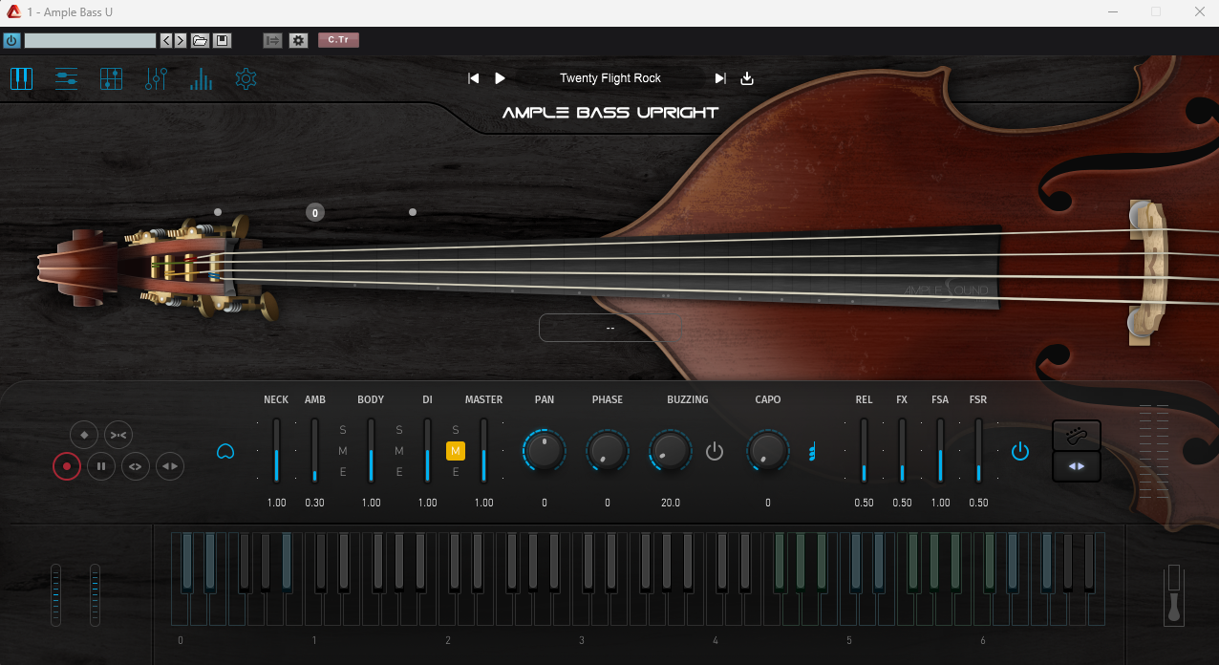Image resolution: width=1219 pixels, height=665 pixels.
Task: Click the circular double-triangle transport button
Action: point(170,467)
